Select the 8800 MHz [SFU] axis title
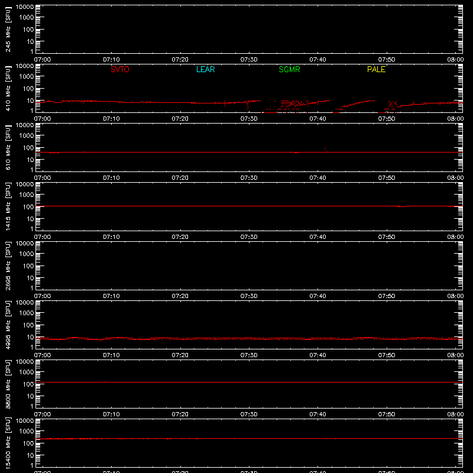 coord(8,384)
